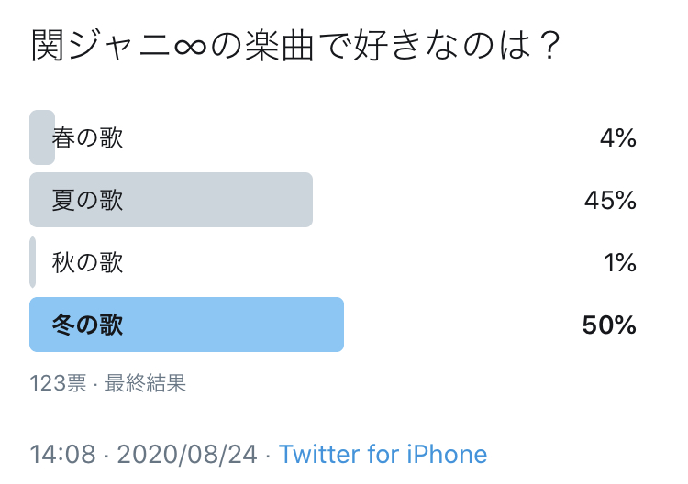Click the 冬の歌 bold label text
Viewport: 688px width, 484px height.
tap(87, 324)
